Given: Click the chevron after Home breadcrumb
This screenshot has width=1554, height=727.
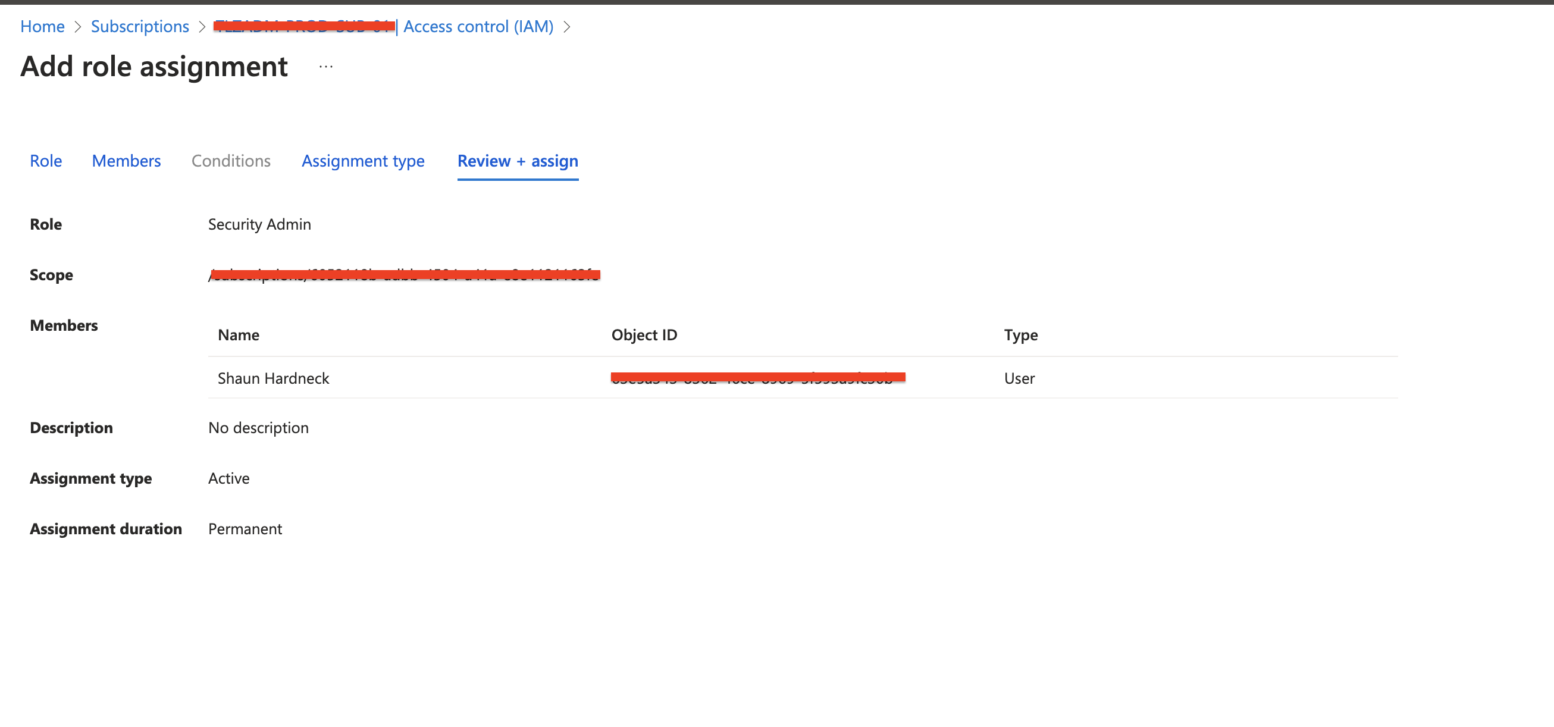Looking at the screenshot, I should 78,27.
